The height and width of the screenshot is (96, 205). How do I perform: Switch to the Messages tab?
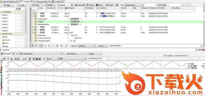pos(27,2)
